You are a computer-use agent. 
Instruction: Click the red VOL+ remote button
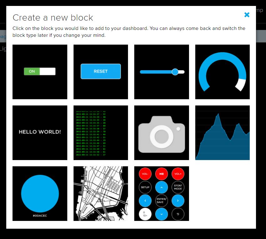tap(178, 173)
